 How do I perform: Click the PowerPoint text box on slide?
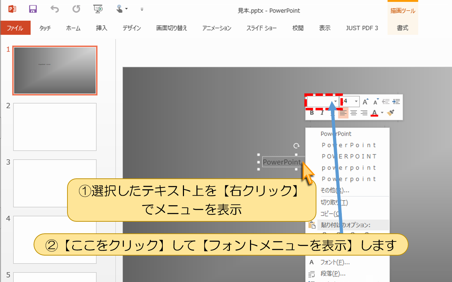282,162
